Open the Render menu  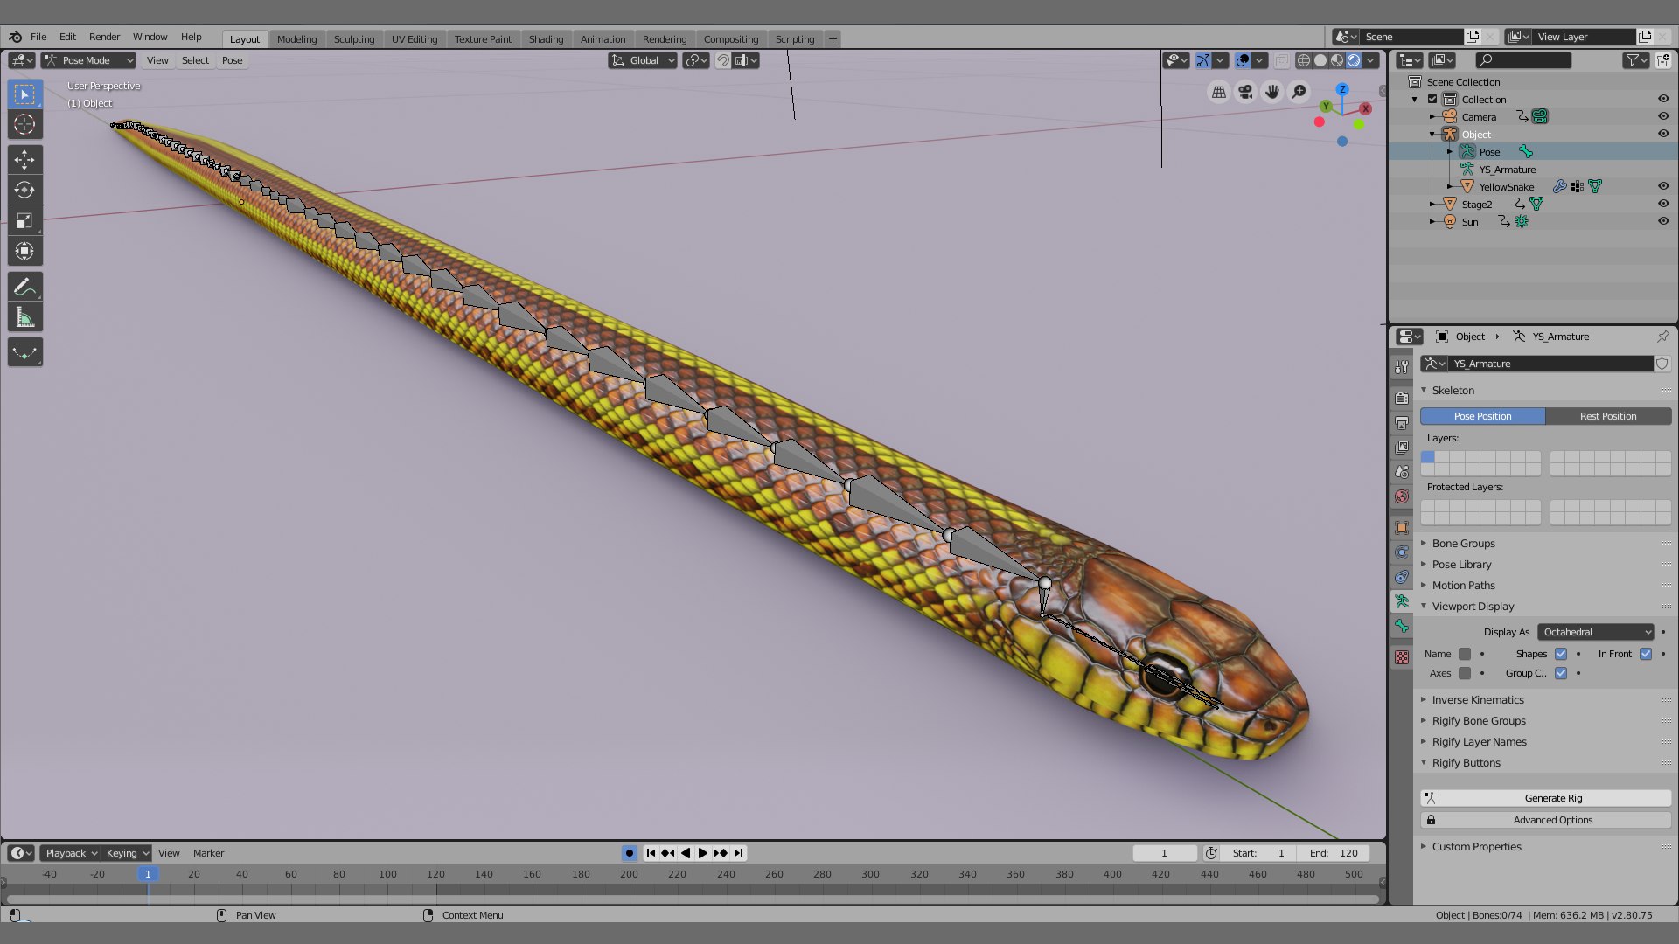pos(104,37)
